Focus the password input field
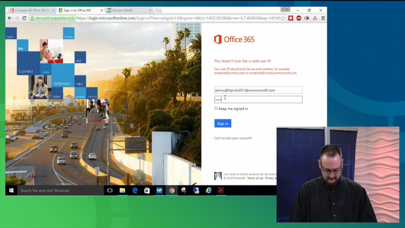405x228 pixels. 258,99
